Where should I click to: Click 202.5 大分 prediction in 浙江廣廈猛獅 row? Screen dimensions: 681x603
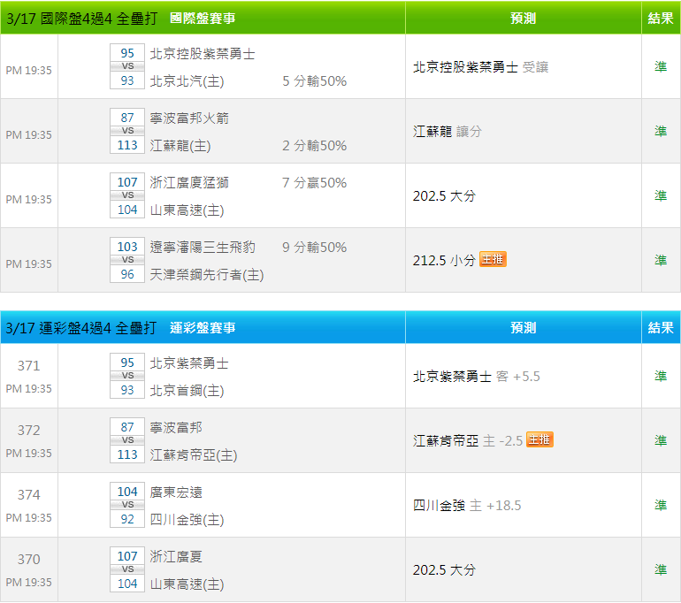[444, 195]
